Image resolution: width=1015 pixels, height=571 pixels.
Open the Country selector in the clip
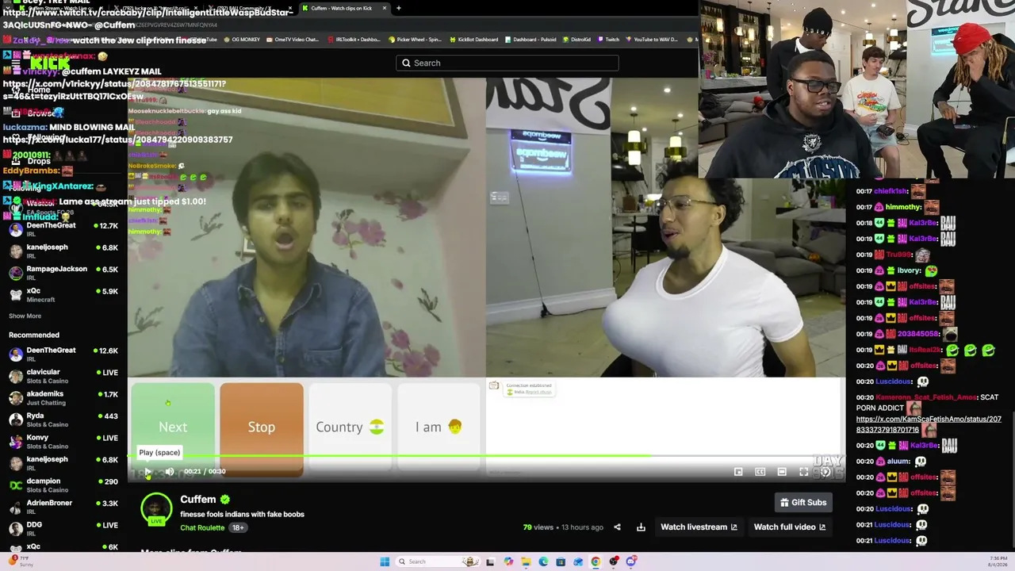click(x=350, y=427)
